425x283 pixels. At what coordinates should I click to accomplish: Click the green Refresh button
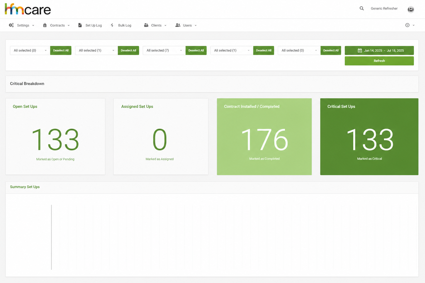tap(379, 61)
